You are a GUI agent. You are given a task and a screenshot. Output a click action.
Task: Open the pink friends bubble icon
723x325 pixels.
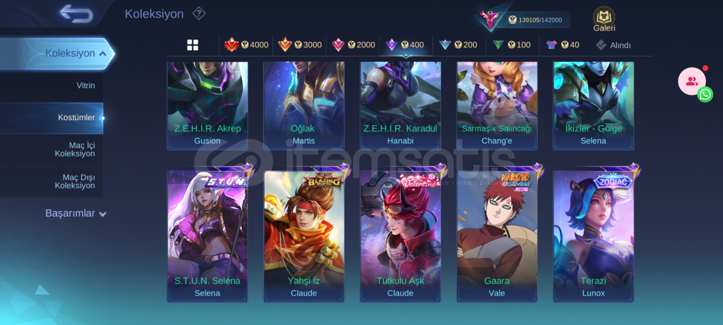[692, 81]
